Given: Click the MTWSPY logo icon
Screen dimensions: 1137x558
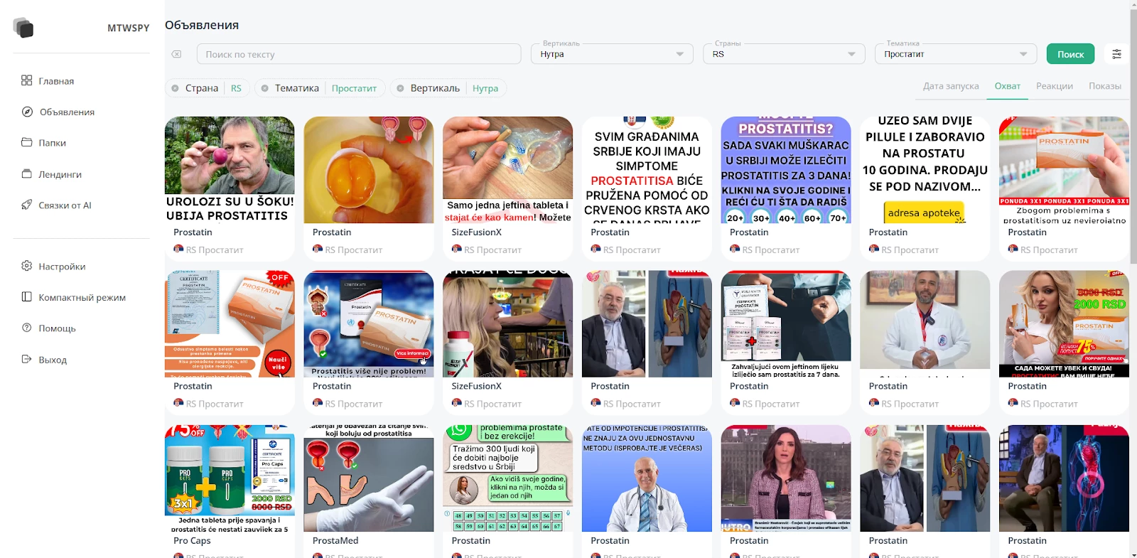Looking at the screenshot, I should 23,28.
